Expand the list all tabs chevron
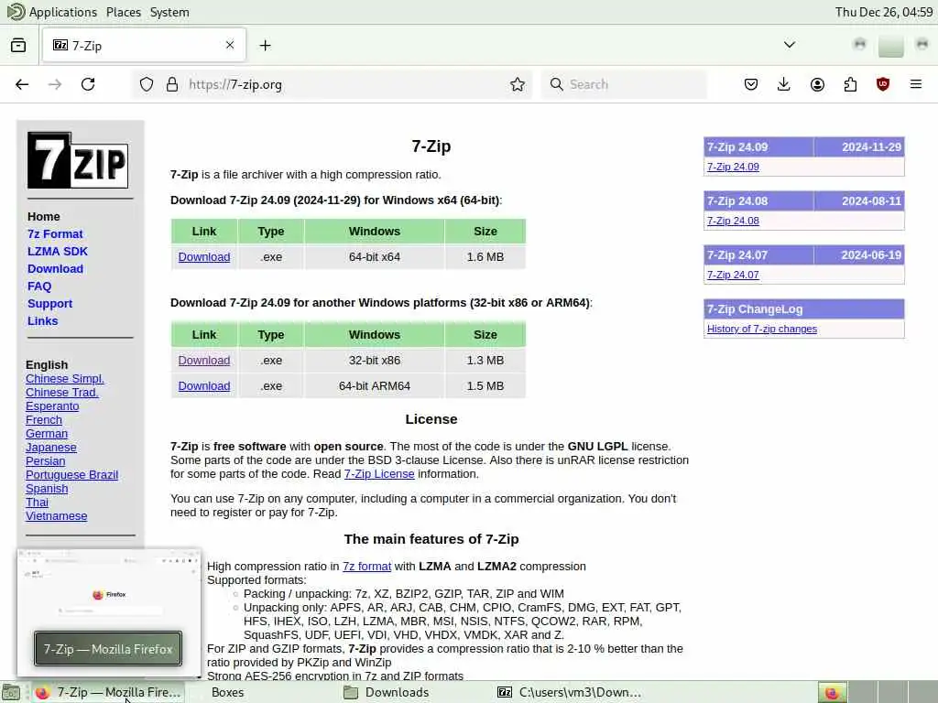The height and width of the screenshot is (703, 938). (790, 45)
